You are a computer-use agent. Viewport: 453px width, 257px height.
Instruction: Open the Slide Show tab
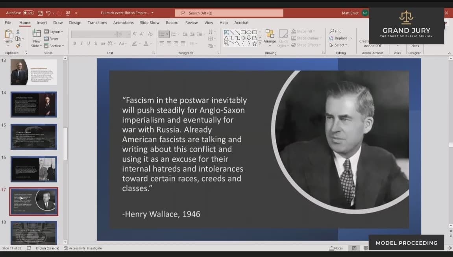[150, 23]
